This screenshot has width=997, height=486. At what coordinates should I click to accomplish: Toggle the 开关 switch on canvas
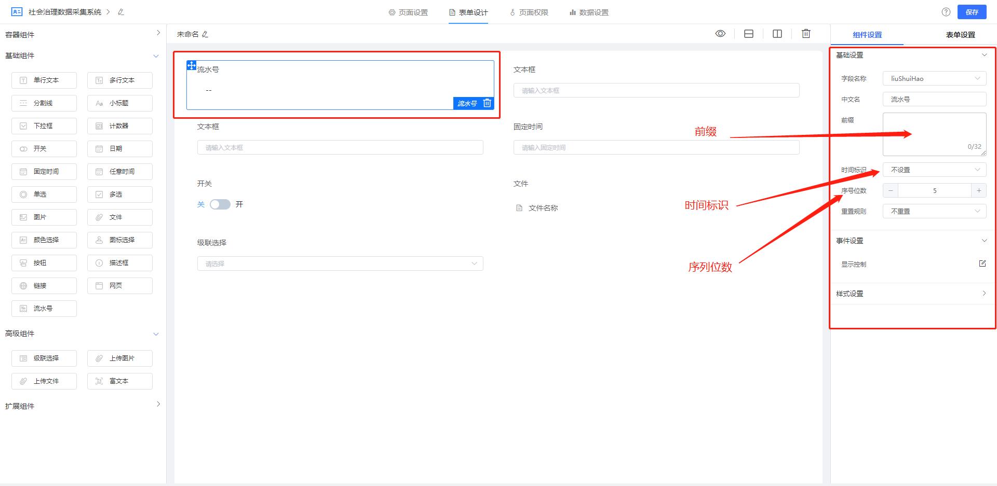click(x=220, y=204)
